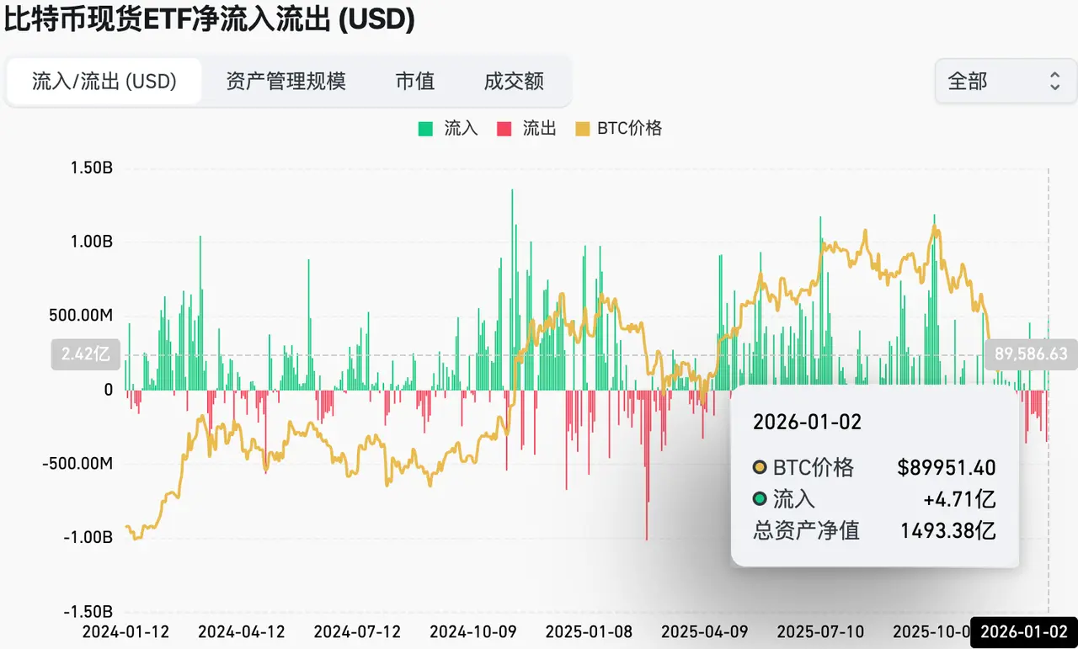Click the 2.42亿 crosshair value label

[x=86, y=354]
